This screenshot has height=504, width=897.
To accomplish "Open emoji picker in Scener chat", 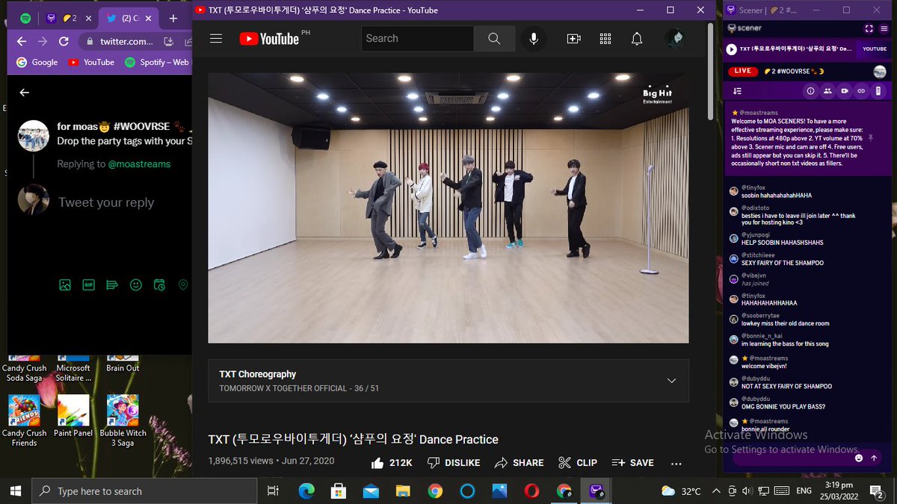I will point(858,458).
